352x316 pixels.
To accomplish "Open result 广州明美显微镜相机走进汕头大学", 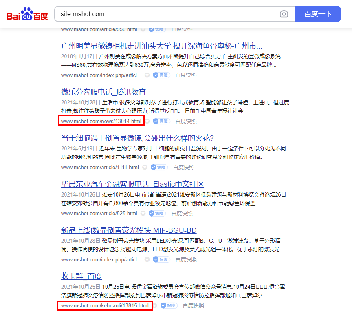I will coord(161,46).
